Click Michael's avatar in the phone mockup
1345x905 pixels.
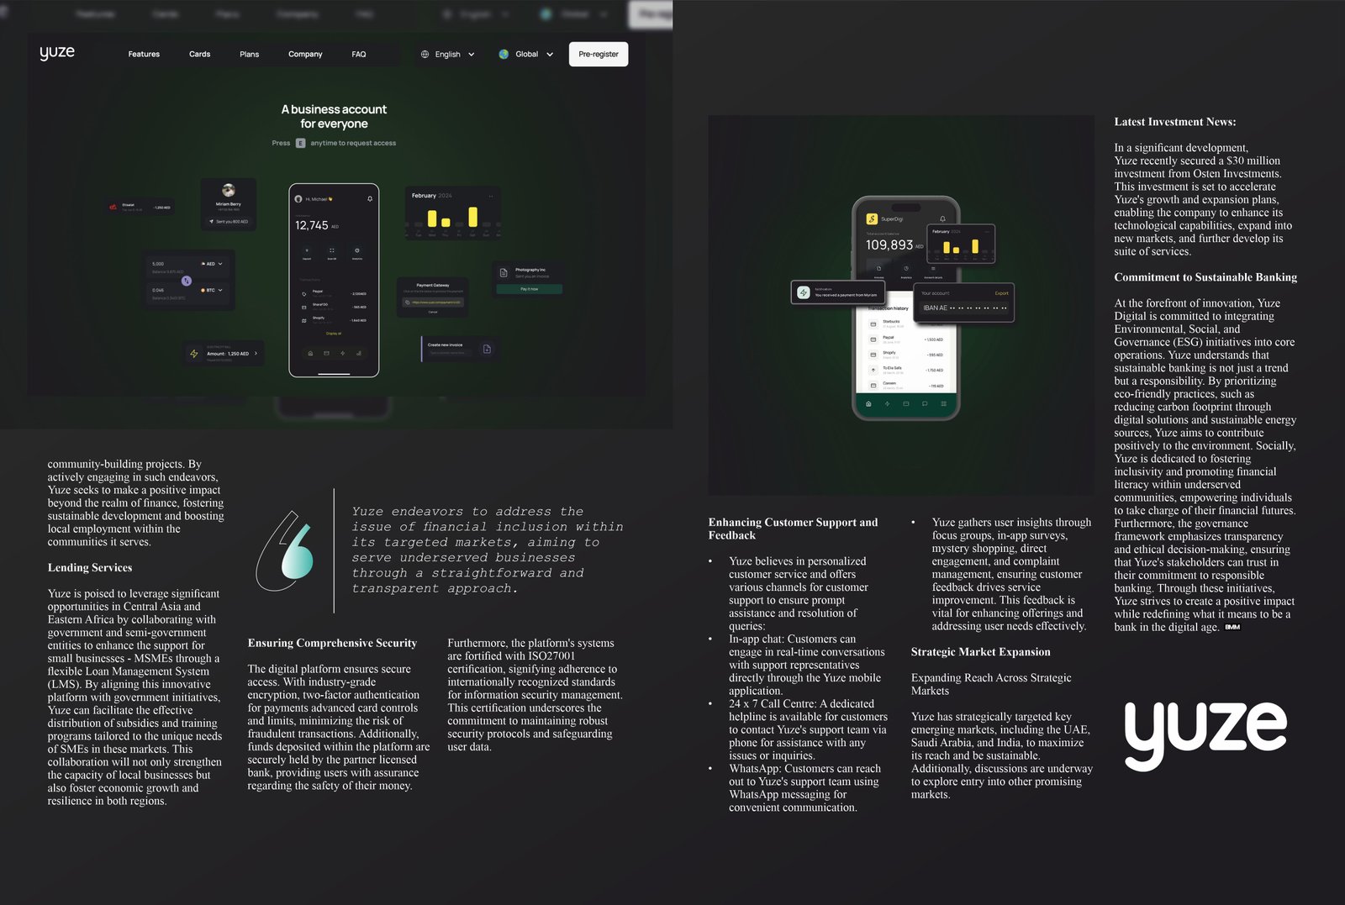[x=298, y=199]
